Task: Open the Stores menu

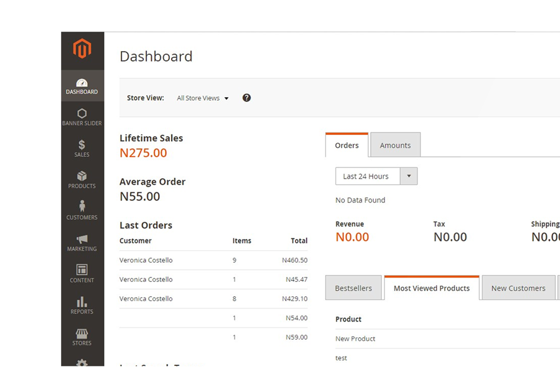Action: (82, 337)
